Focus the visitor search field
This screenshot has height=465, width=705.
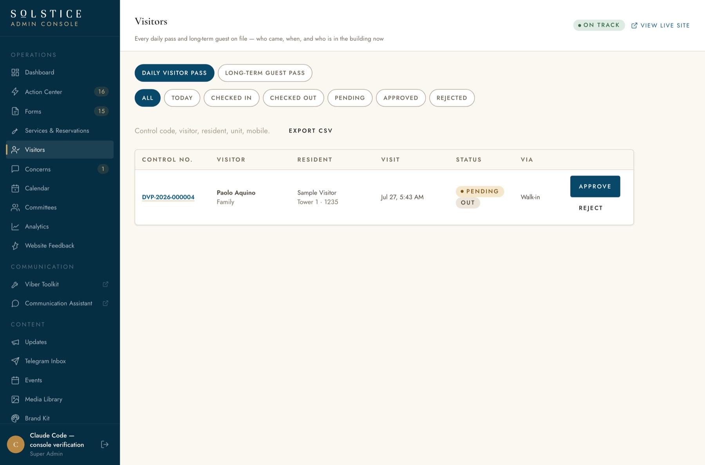pos(202,131)
